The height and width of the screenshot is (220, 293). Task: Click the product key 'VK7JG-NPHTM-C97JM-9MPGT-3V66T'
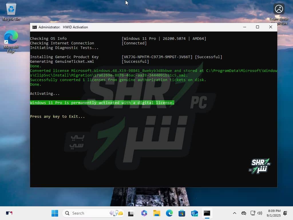click(157, 57)
